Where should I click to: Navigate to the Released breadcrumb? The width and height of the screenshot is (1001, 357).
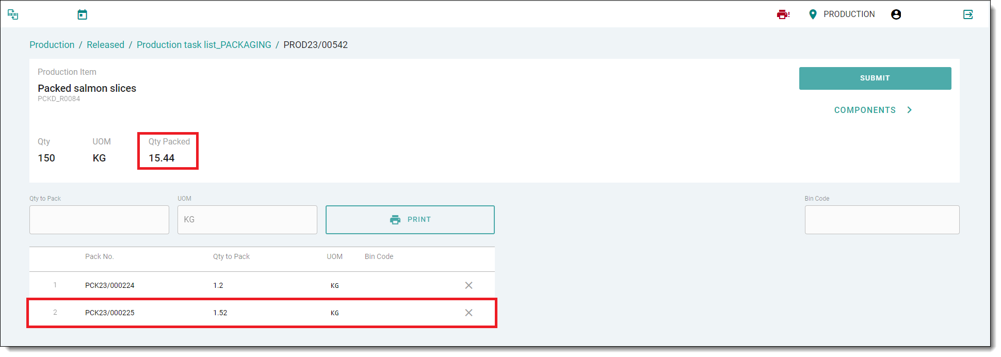105,45
